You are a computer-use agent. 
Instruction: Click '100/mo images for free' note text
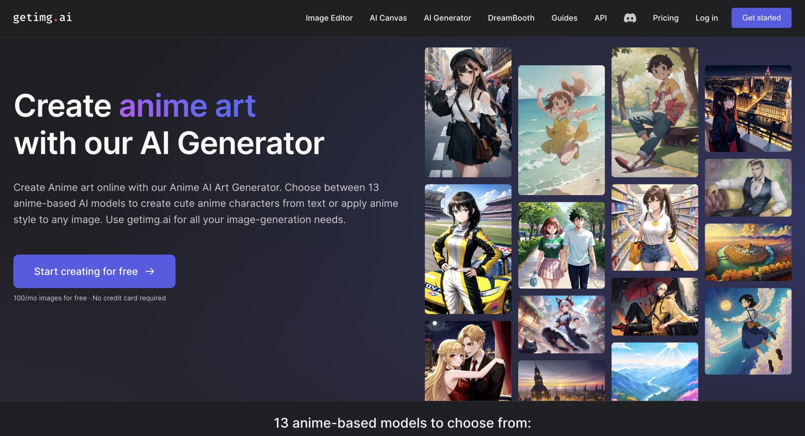[50, 298]
